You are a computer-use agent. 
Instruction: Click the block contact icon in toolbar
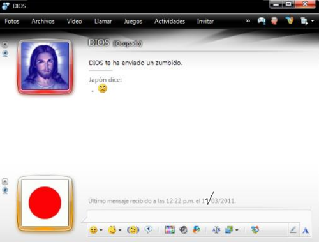(x=274, y=21)
